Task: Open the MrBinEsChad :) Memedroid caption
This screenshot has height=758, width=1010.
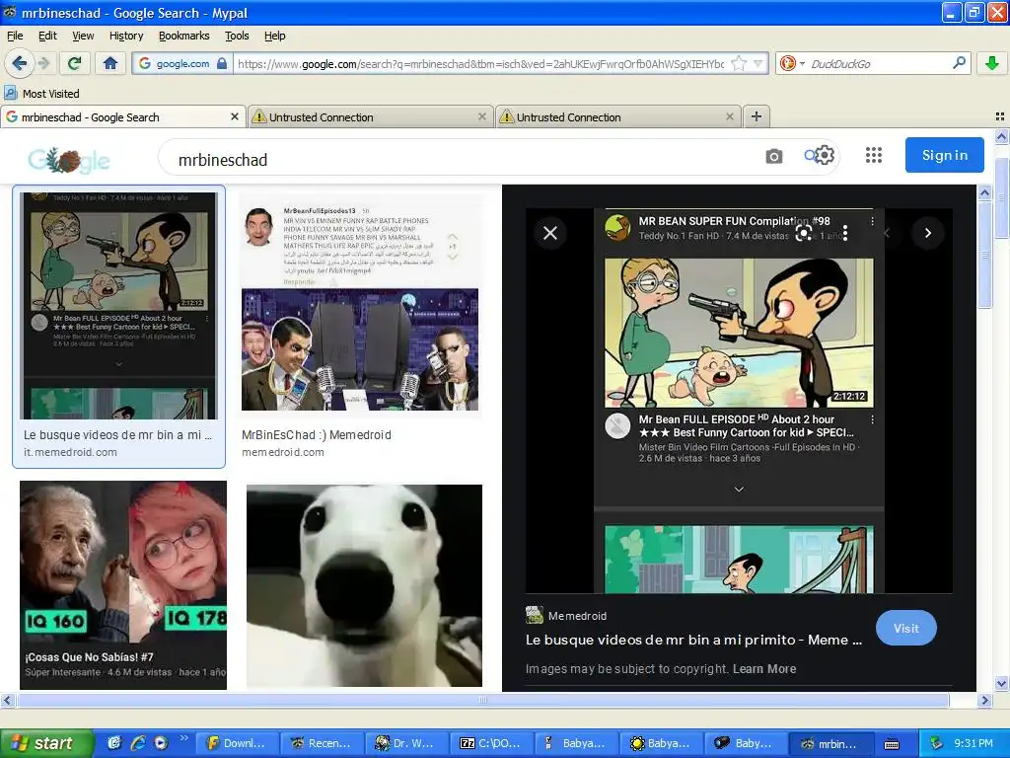Action: pos(317,435)
